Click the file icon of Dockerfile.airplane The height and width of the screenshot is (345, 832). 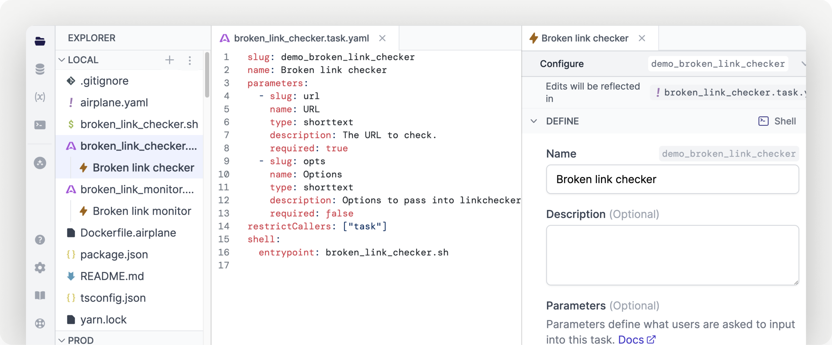click(x=71, y=233)
